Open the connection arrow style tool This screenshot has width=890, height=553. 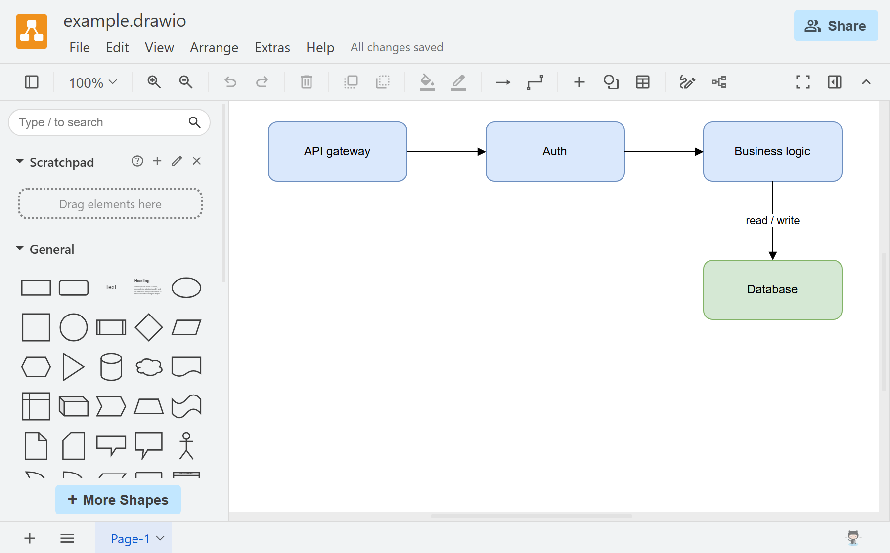[503, 82]
